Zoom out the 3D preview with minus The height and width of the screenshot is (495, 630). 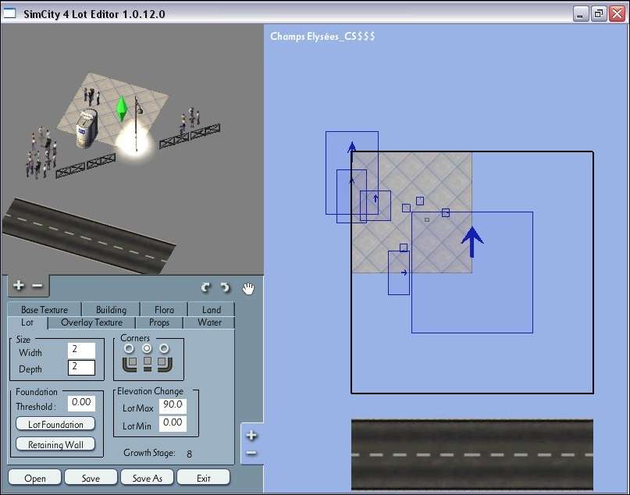click(x=37, y=286)
